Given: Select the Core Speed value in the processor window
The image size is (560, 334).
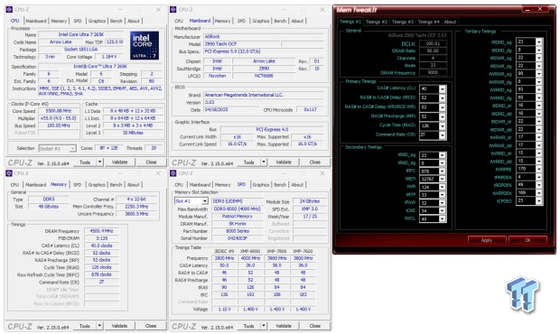Looking at the screenshot, I should tap(59, 111).
